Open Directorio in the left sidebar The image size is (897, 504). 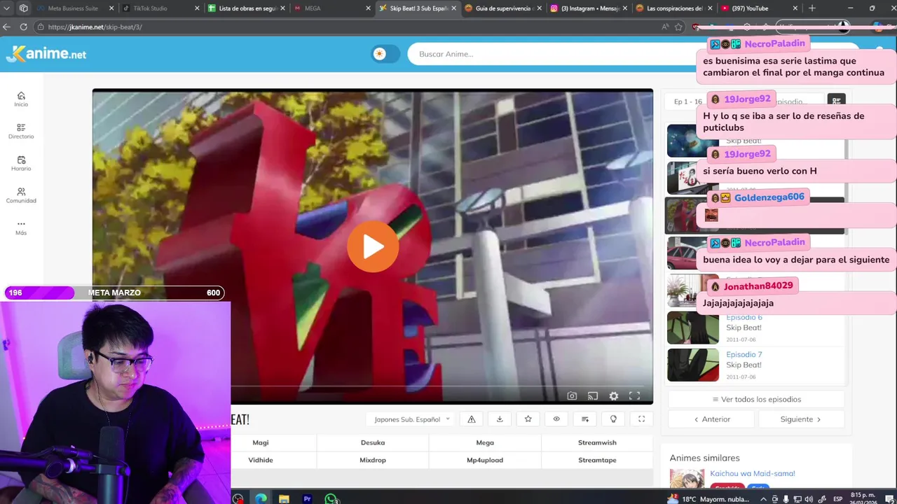click(x=21, y=132)
